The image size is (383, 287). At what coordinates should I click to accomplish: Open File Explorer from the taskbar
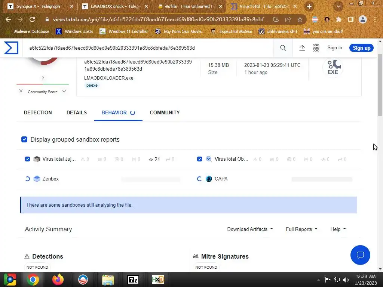108,280
